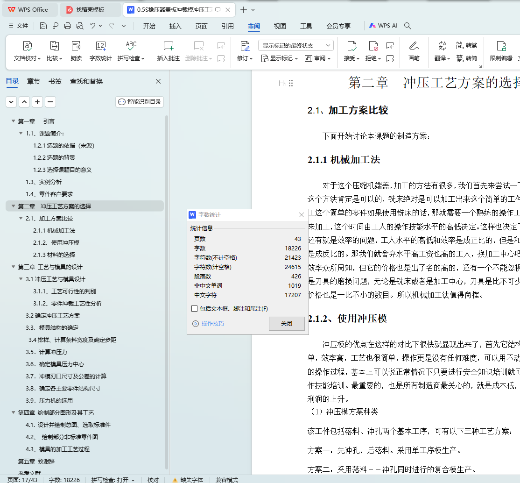This screenshot has height=483, width=520.
Task: Collapse the 第二章 tree node
Action: pyautogui.click(x=13, y=206)
